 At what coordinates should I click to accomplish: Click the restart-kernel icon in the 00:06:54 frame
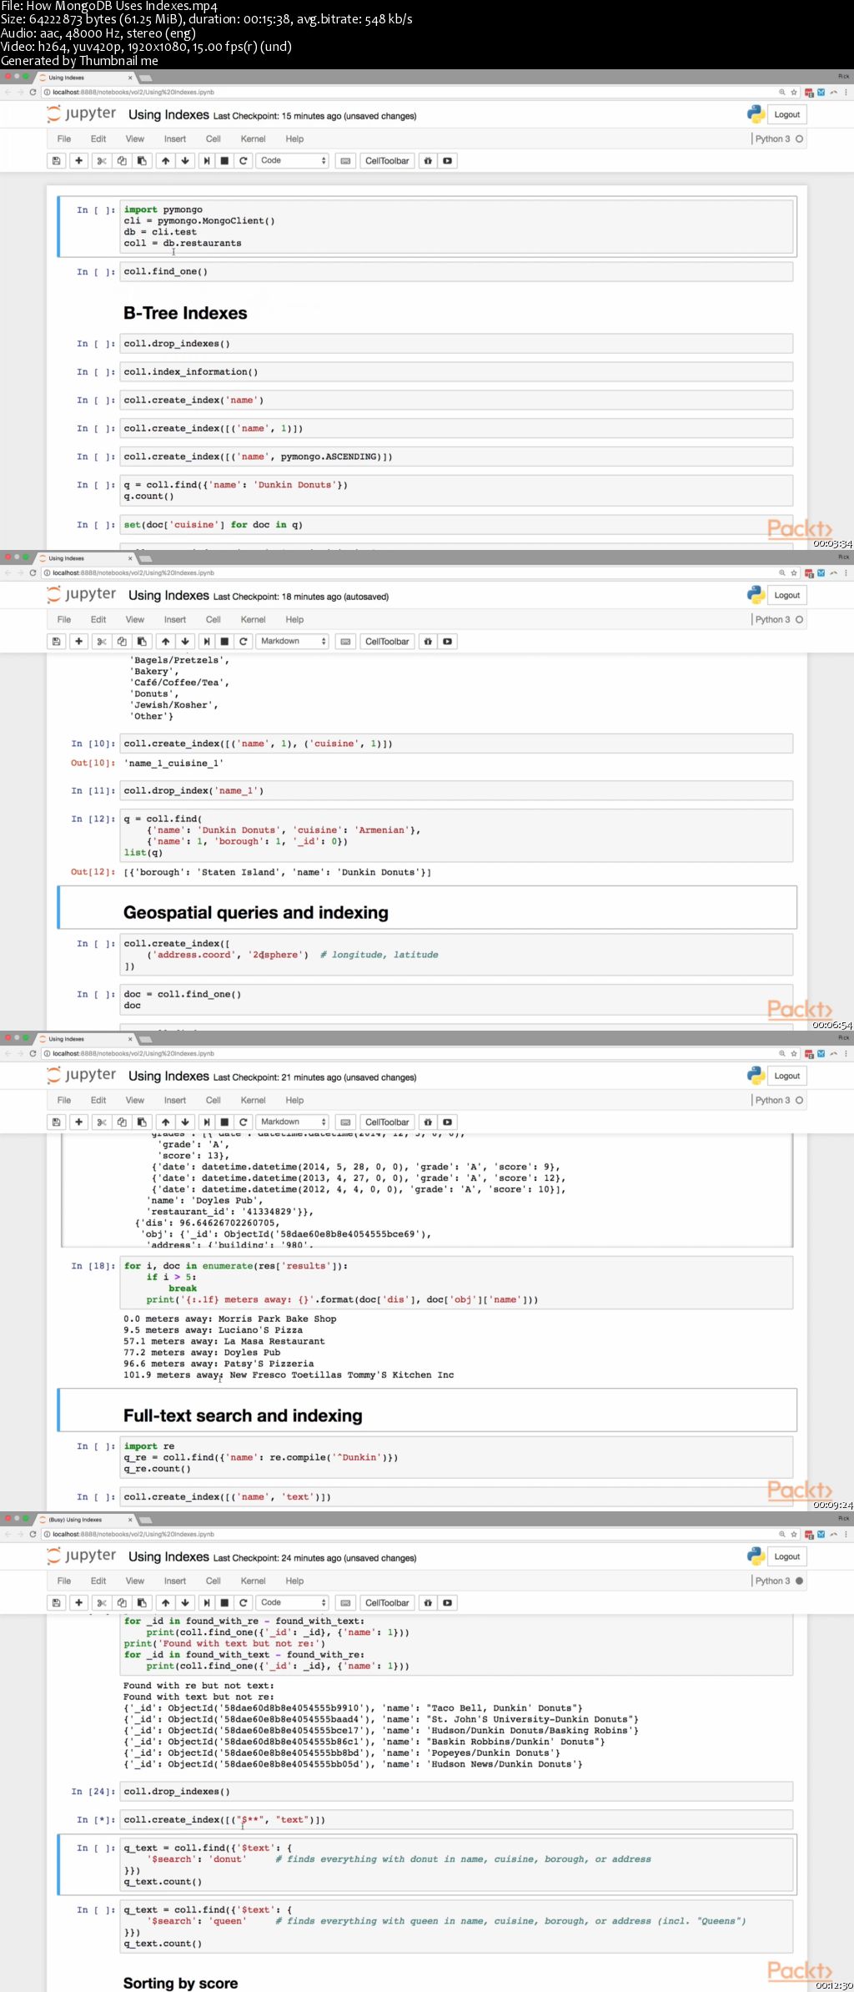tap(244, 642)
